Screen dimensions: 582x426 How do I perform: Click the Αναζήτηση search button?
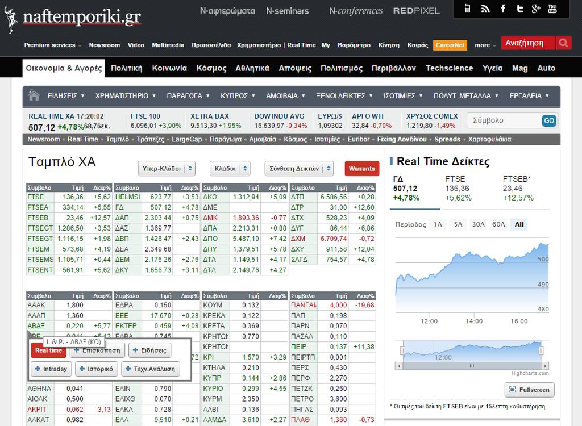[528, 43]
